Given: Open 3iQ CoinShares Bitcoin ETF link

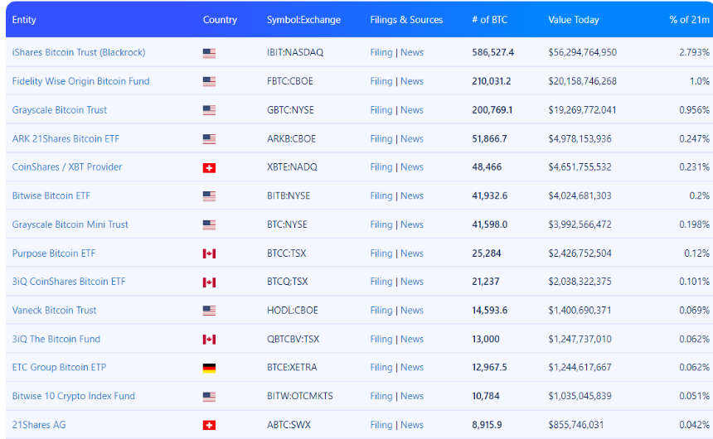Looking at the screenshot, I should pos(69,282).
